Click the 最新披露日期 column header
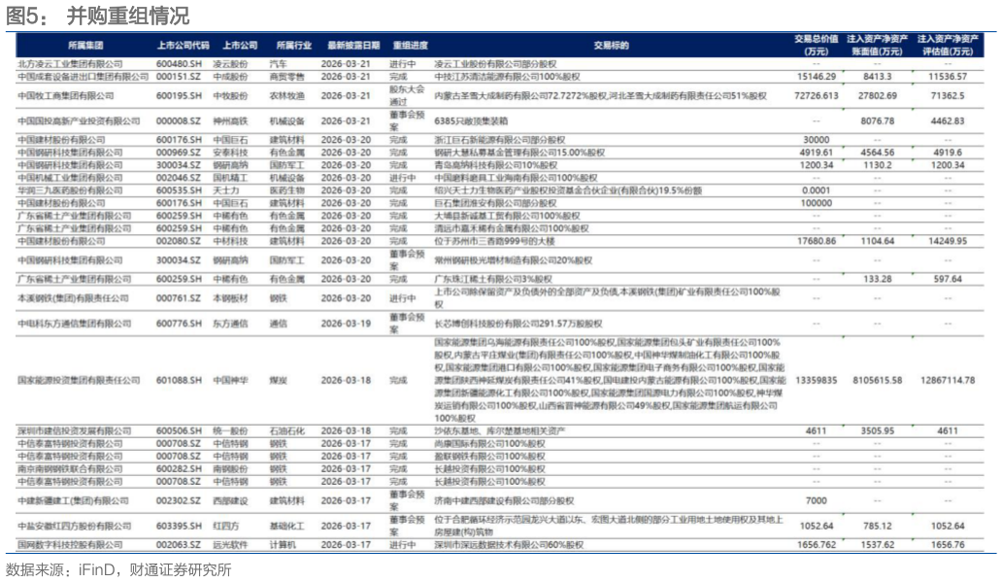The image size is (1002, 582). (353, 46)
